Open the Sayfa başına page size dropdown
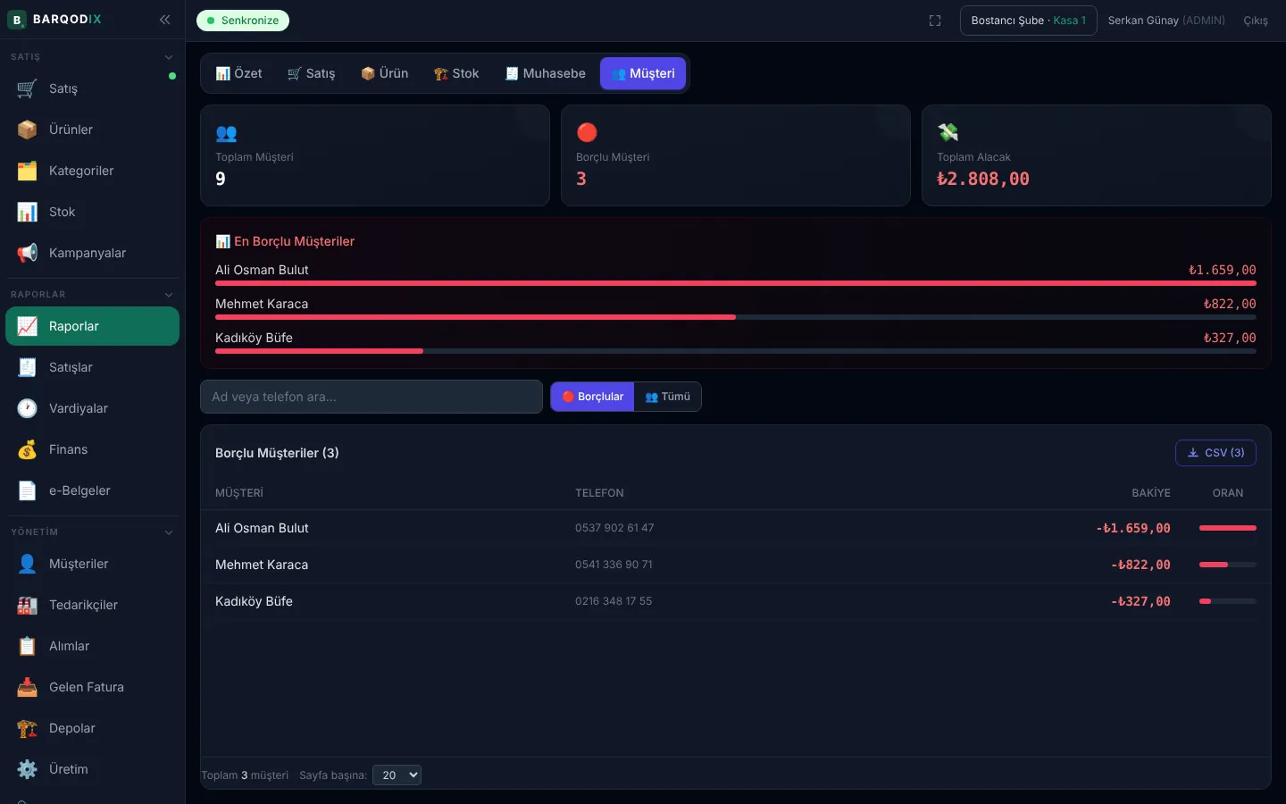This screenshot has width=1286, height=804. pos(397,775)
